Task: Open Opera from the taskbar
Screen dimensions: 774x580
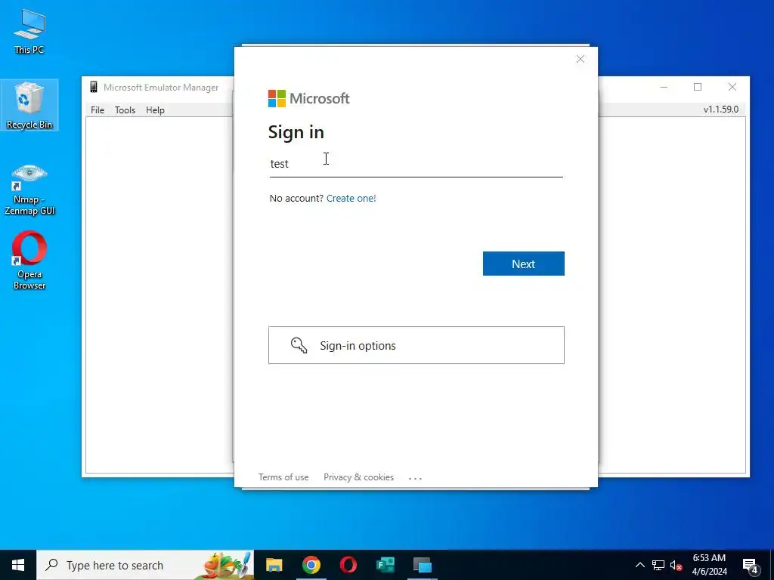Action: pyautogui.click(x=348, y=565)
